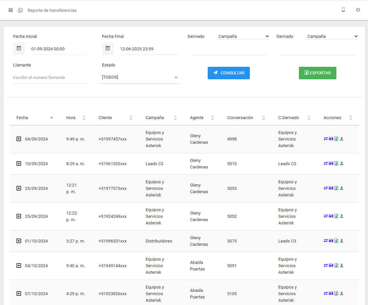Focus the Llamante number input
368x305 pixels.
[51, 77]
